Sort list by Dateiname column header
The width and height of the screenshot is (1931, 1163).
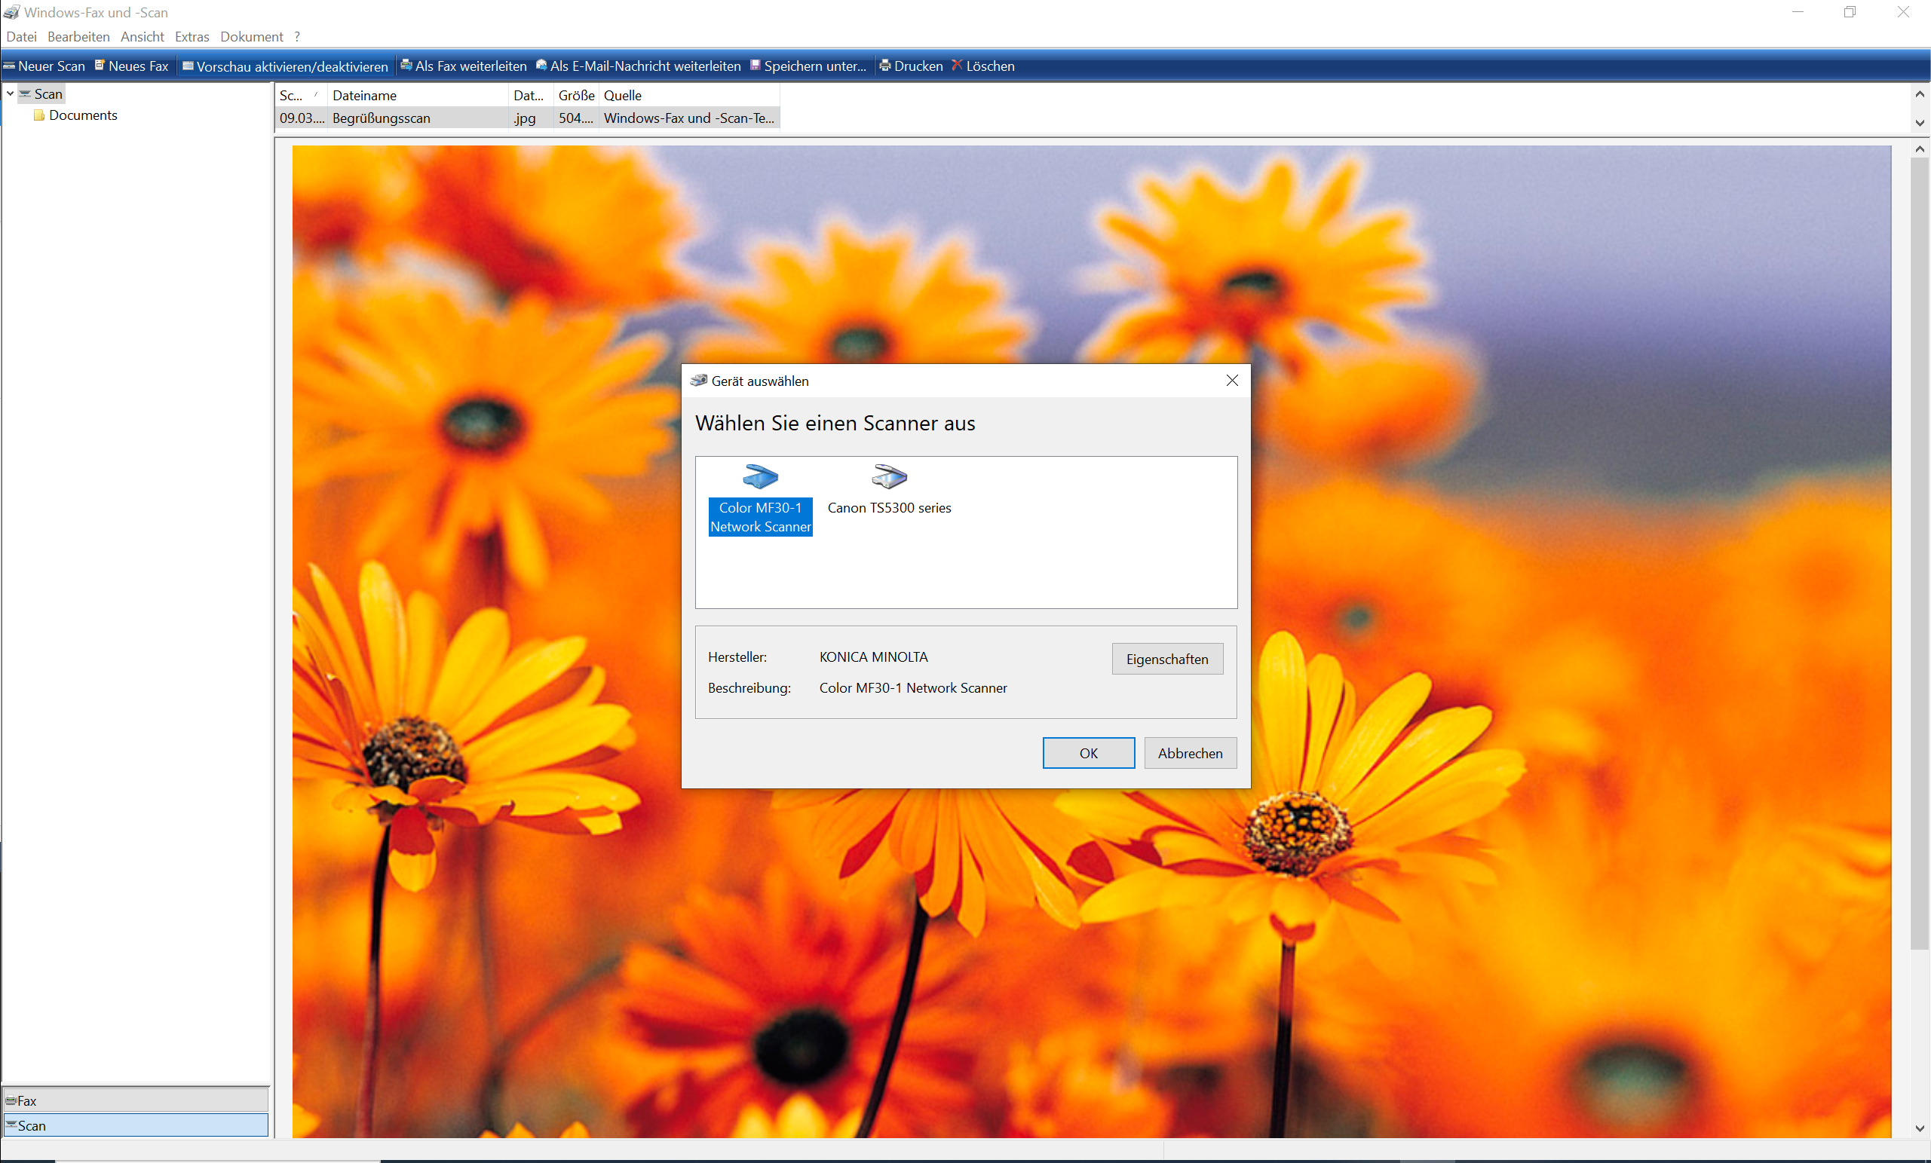(417, 96)
